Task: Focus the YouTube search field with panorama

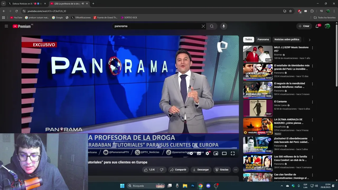Action: (157, 26)
